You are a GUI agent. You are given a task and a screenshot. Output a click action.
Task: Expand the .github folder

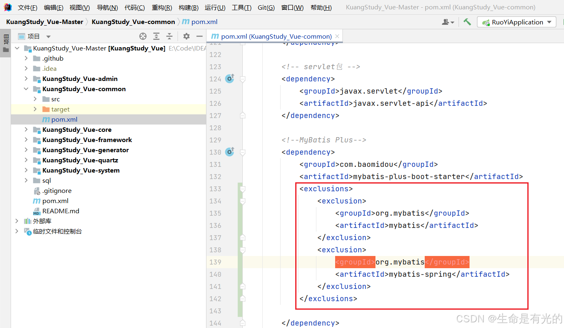point(26,59)
